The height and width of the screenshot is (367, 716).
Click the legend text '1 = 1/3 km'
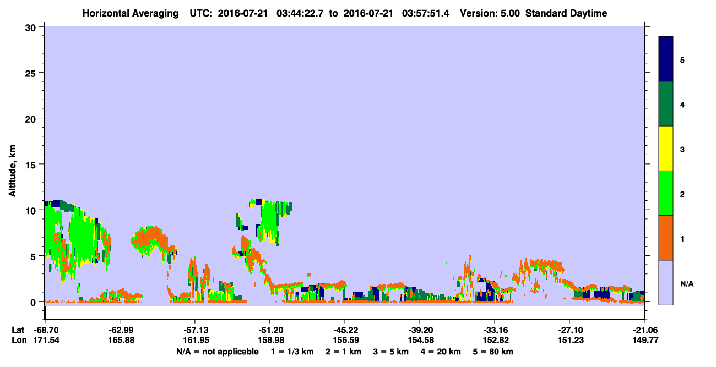pyautogui.click(x=292, y=352)
